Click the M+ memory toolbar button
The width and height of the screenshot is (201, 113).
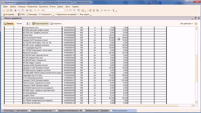pos(106,10)
